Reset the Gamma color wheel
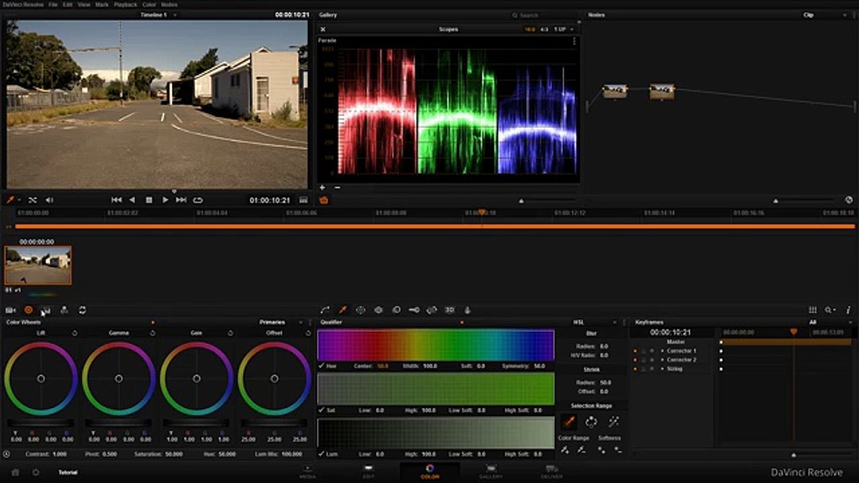859x483 pixels. coord(152,333)
